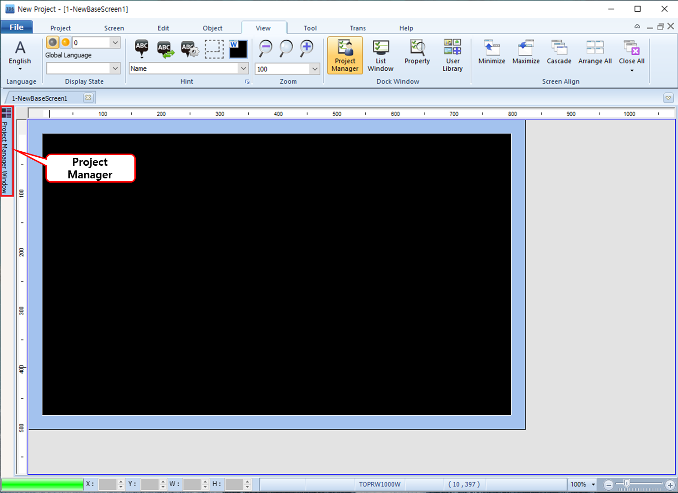Image resolution: width=678 pixels, height=493 pixels.
Task: Switch to the Trans ribbon tab
Action: [x=358, y=28]
